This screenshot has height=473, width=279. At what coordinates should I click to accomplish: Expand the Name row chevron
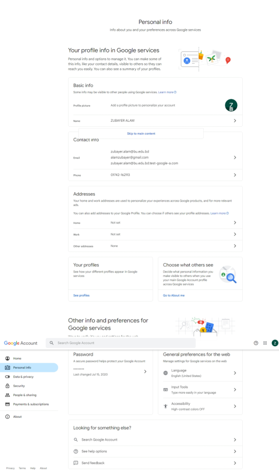click(x=235, y=121)
